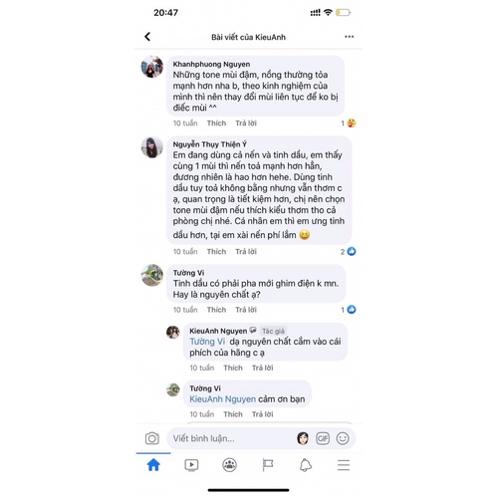The width and height of the screenshot is (496, 496).
Task: Open the emoji smiley picker
Action: tap(343, 438)
